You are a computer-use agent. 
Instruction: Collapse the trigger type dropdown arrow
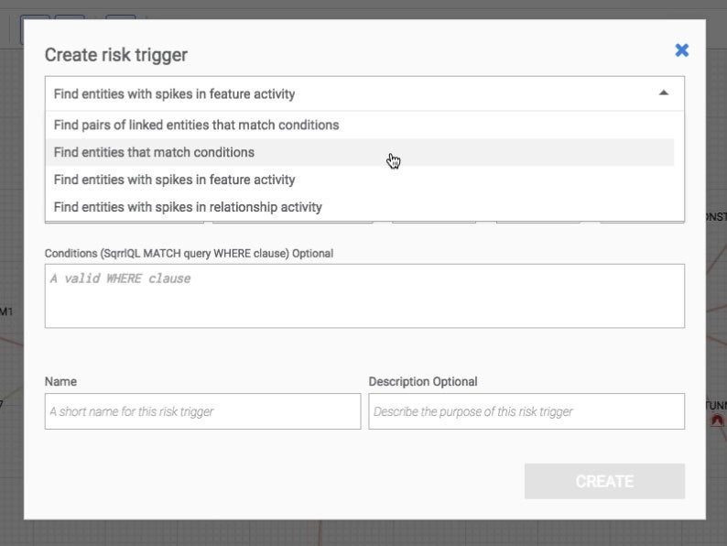coord(664,93)
